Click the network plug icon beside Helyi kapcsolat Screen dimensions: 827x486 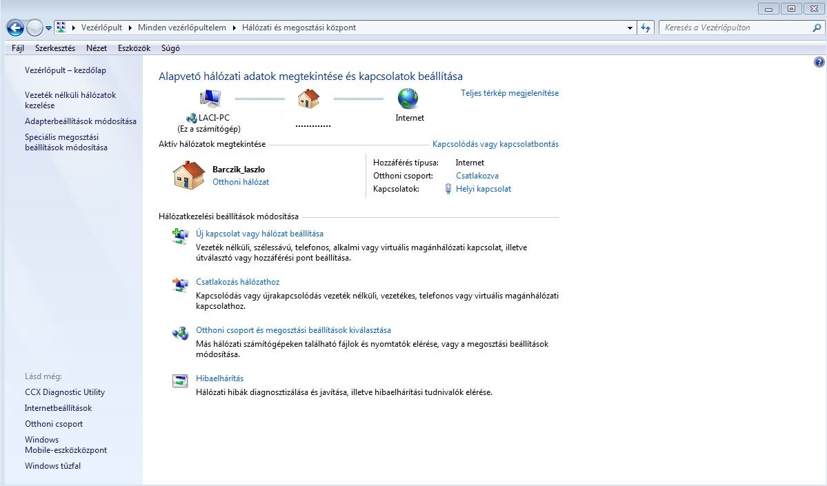[448, 189]
